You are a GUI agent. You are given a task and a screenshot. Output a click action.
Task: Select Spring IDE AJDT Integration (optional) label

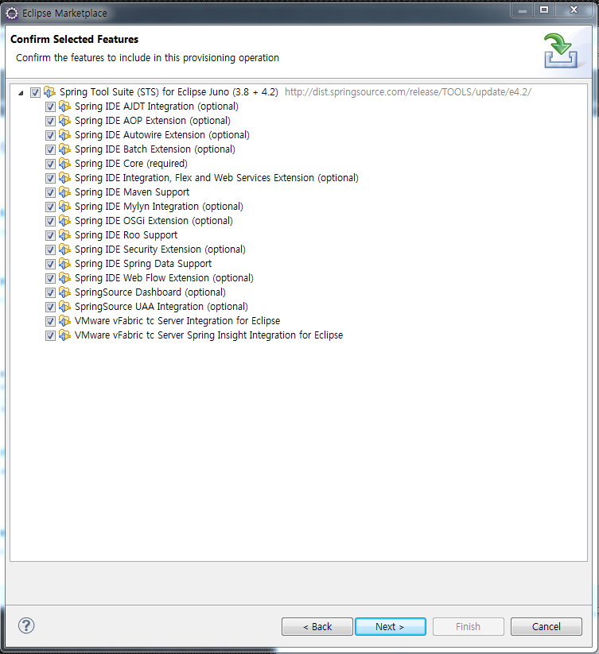point(157,106)
